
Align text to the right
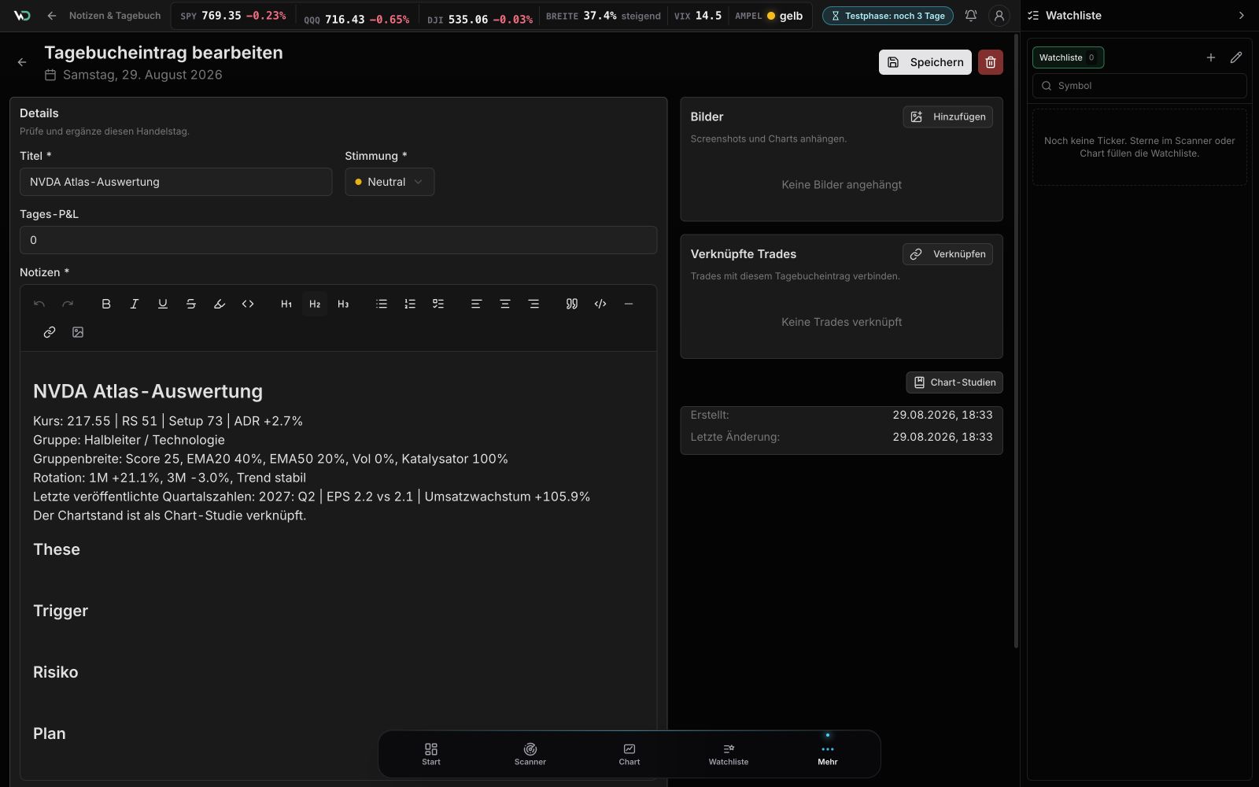click(534, 304)
